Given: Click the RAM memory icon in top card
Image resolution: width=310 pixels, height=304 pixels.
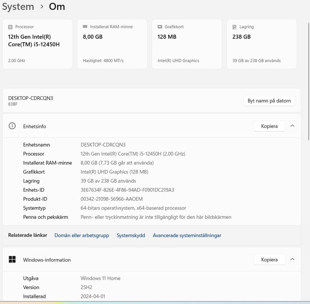Looking at the screenshot, I should point(85,26).
